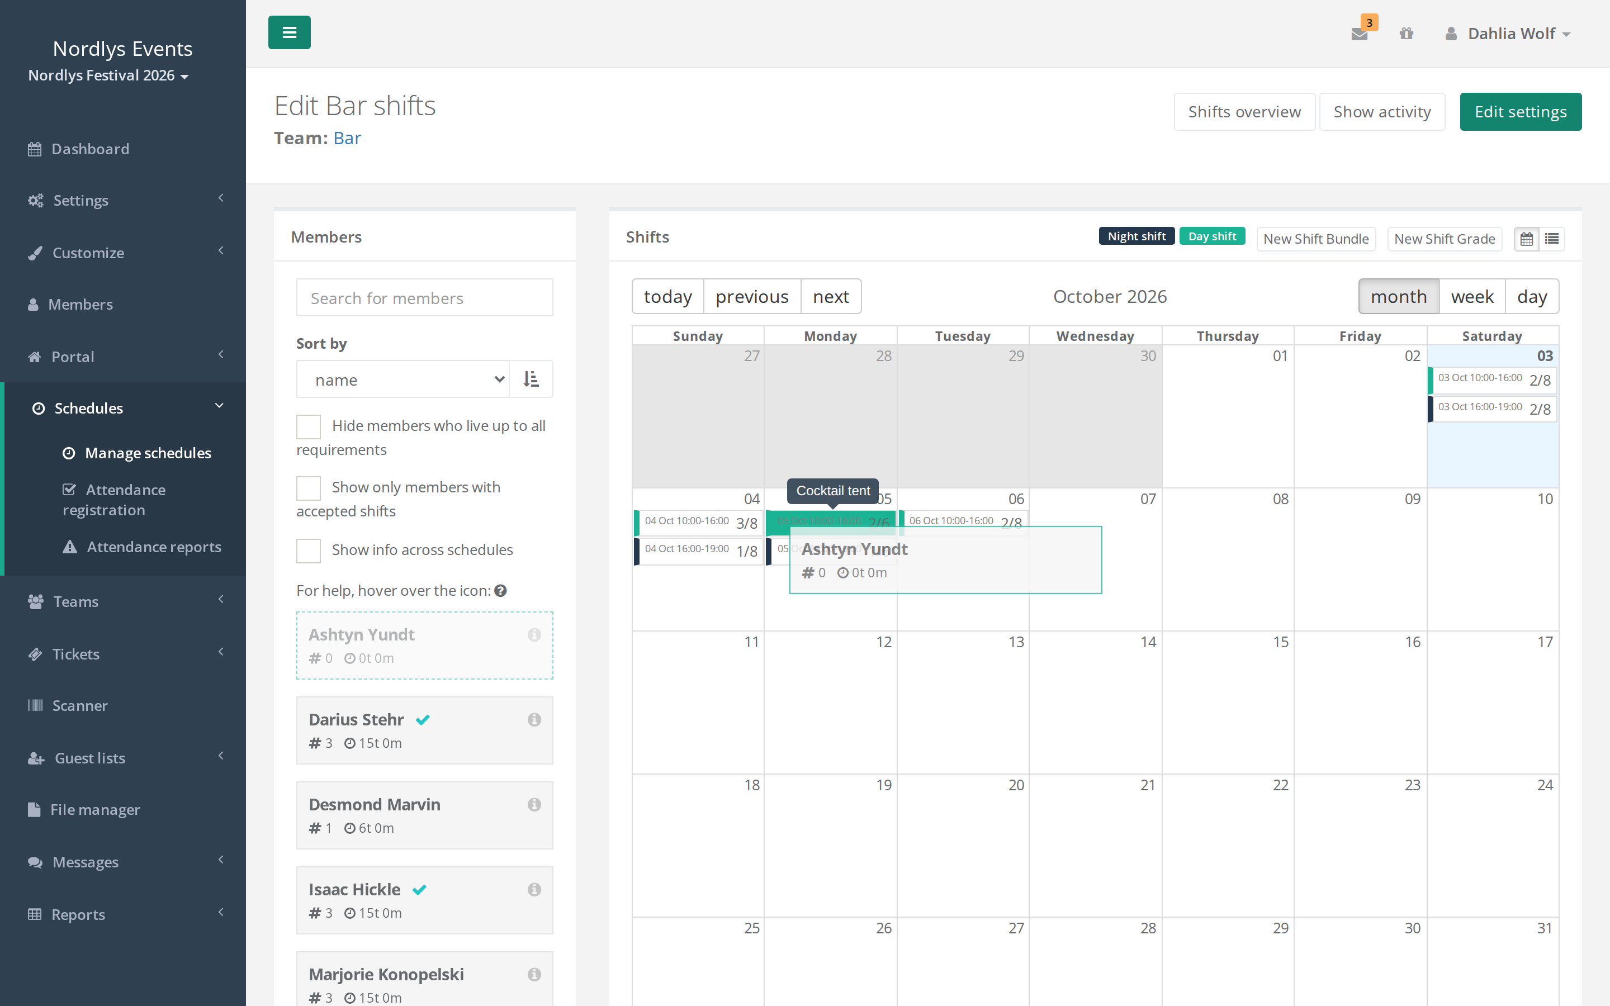
Task: Click the Shifts overview button
Action: point(1244,112)
